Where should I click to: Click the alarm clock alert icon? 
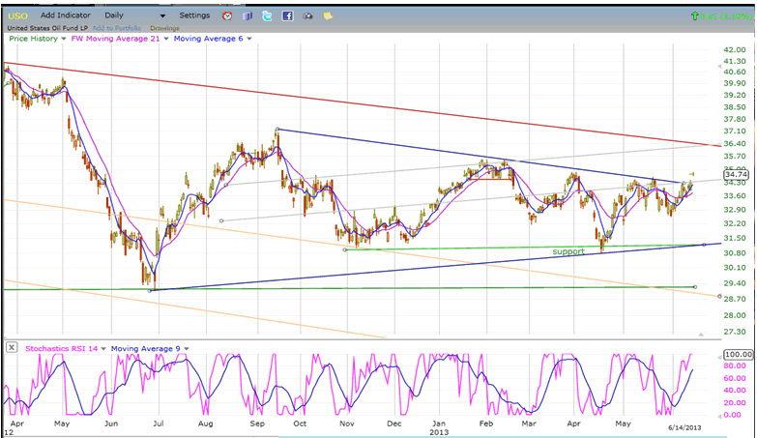tap(226, 15)
